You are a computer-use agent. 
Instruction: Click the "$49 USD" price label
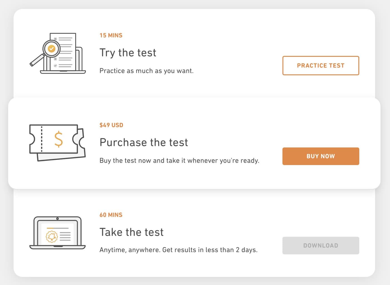pos(111,125)
